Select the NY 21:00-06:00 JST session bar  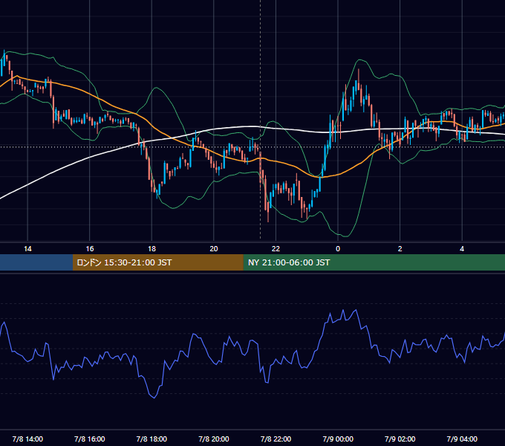pos(374,262)
